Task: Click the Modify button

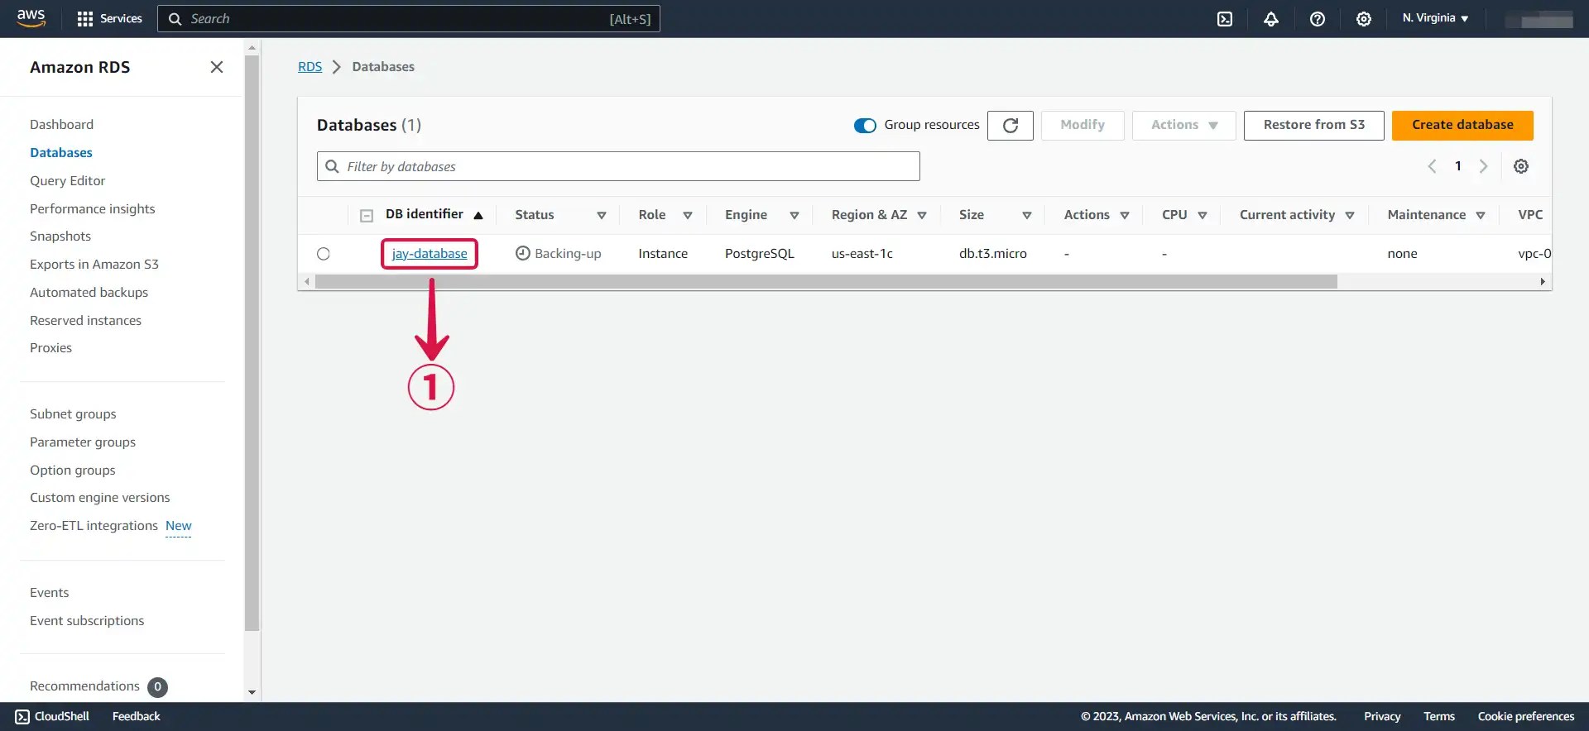Action: point(1083,125)
